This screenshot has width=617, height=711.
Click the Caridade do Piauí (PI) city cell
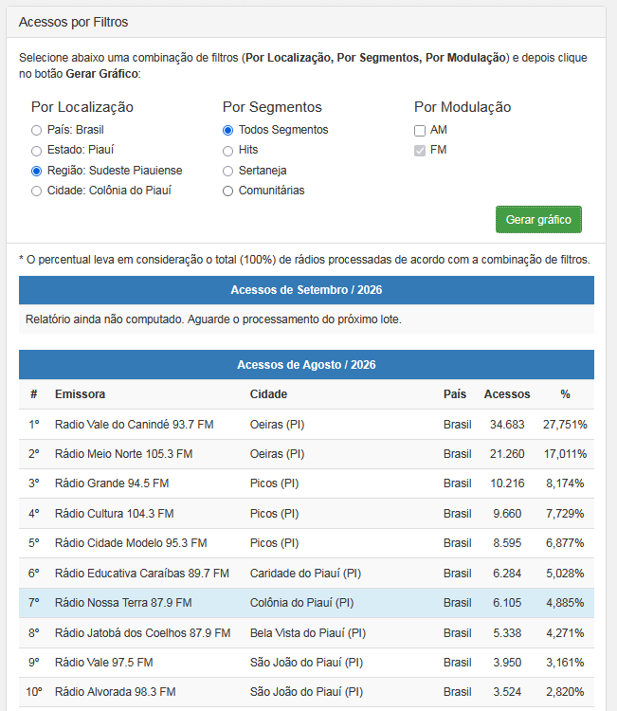click(305, 574)
